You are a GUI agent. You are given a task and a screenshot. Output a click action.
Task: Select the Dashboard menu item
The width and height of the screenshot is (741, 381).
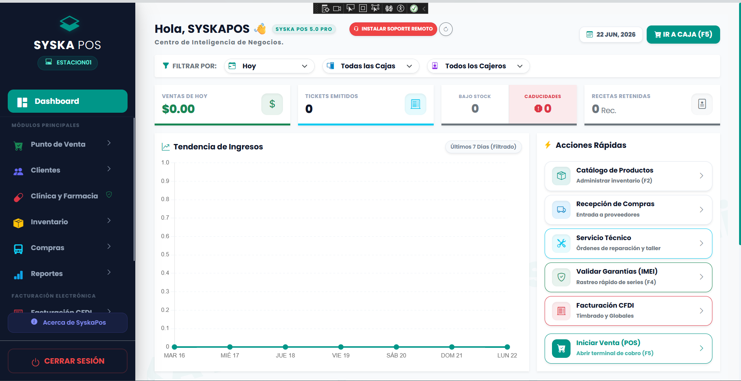68,101
